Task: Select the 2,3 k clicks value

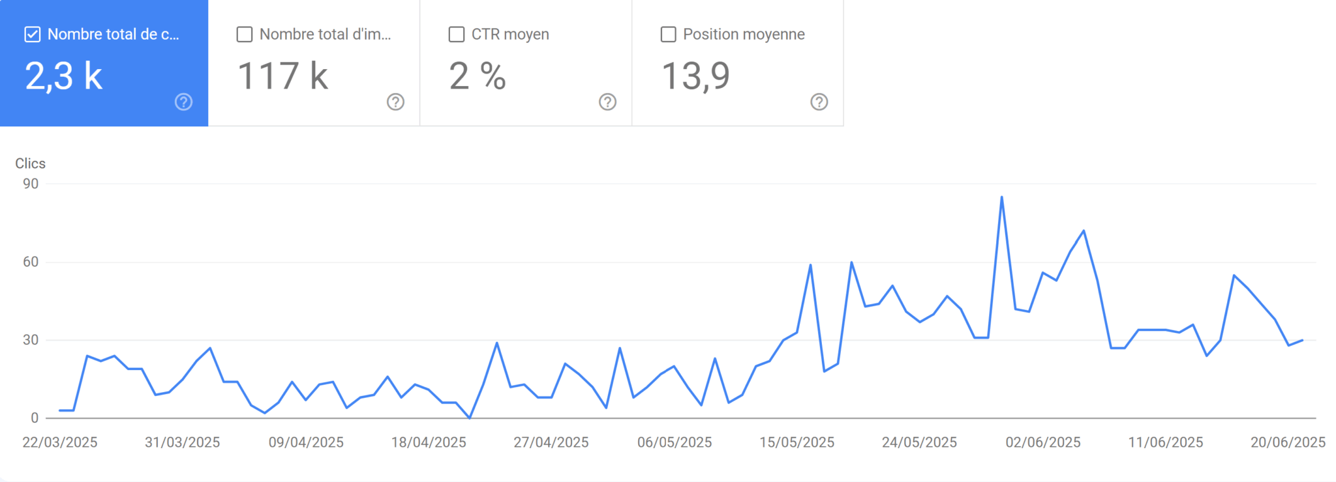Action: coord(64,76)
